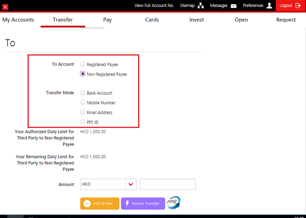306x218 pixels.
Task: Click the Preferences user icon
Action: point(270,6)
